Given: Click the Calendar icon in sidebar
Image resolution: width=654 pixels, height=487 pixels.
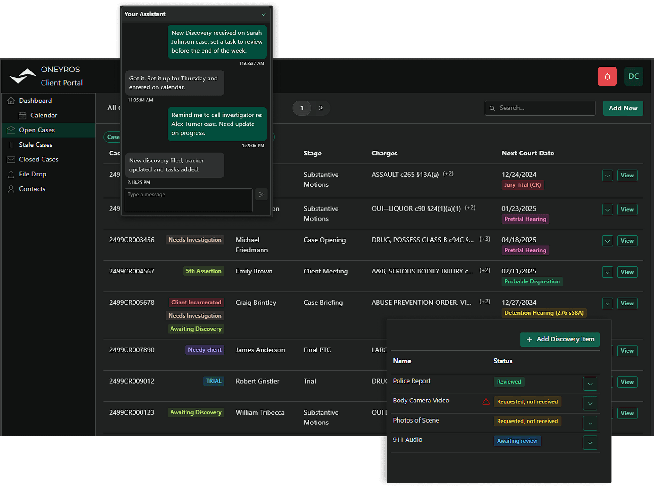Looking at the screenshot, I should pyautogui.click(x=22, y=116).
